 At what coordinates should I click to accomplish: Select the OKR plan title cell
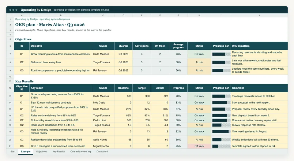[50, 25]
